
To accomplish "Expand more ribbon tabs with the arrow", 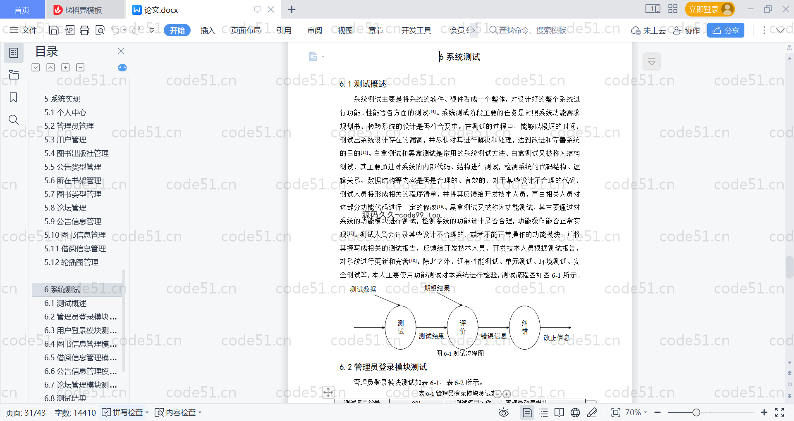I will [474, 30].
